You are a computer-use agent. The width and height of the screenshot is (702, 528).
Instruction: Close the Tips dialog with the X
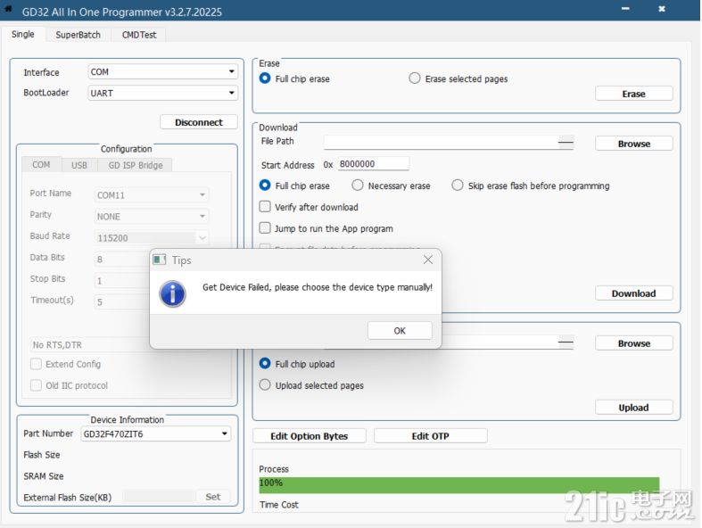pyautogui.click(x=428, y=260)
